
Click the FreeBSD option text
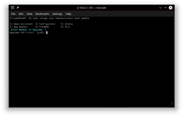[x=43, y=27]
